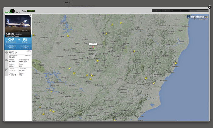Click the airplane icon beside Aircraft ATR 72-600
This screenshot has height=128, width=213.
click(x=7, y=52)
